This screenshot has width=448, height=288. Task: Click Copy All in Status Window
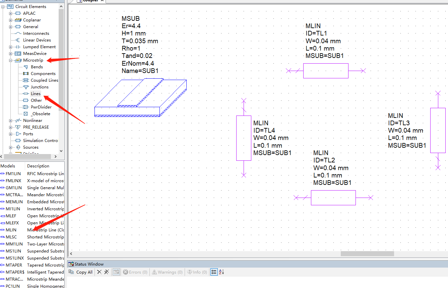(x=81, y=272)
